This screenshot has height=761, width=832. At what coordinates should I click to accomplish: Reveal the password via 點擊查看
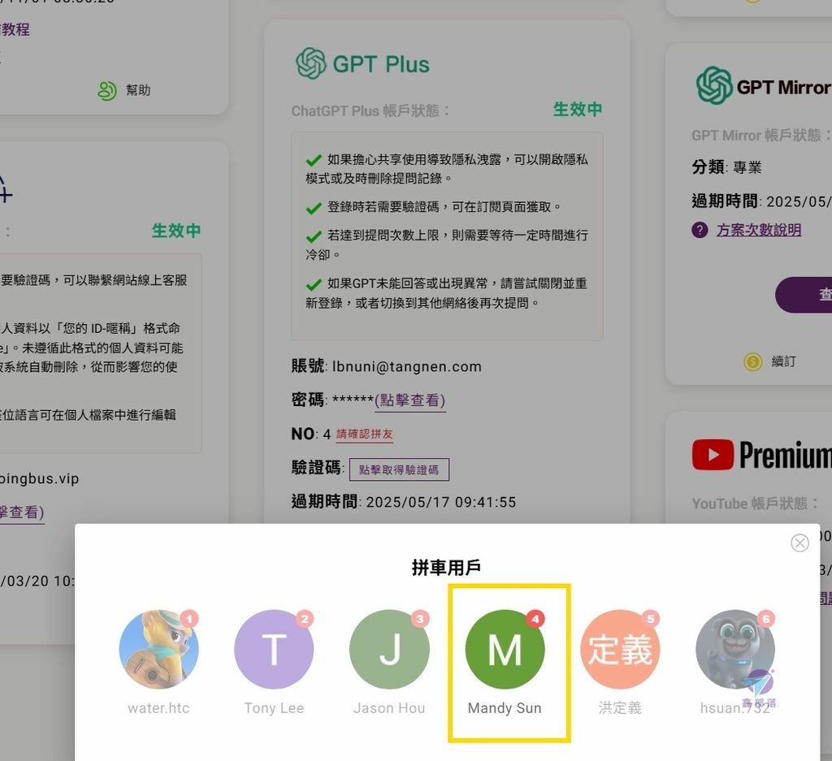pyautogui.click(x=410, y=400)
